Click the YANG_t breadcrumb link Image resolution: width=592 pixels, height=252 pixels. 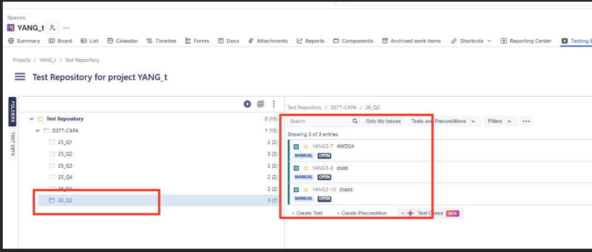(48, 60)
